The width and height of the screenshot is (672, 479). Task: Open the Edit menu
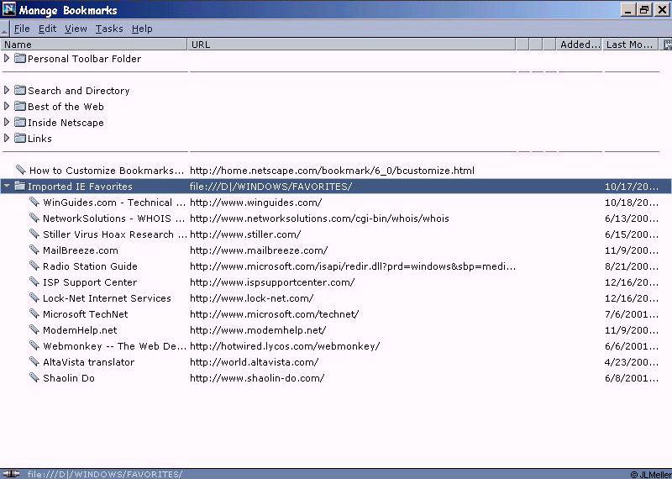(48, 29)
